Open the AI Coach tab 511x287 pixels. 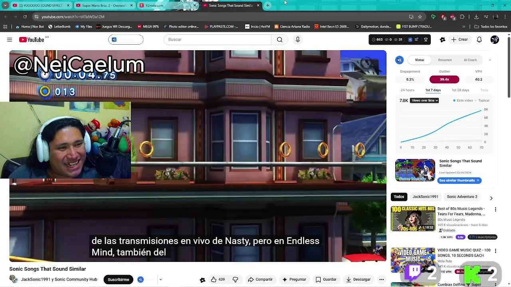(470, 60)
